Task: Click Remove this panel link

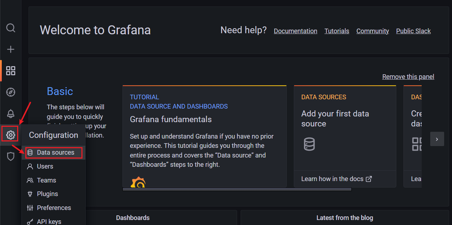Action: click(x=408, y=77)
